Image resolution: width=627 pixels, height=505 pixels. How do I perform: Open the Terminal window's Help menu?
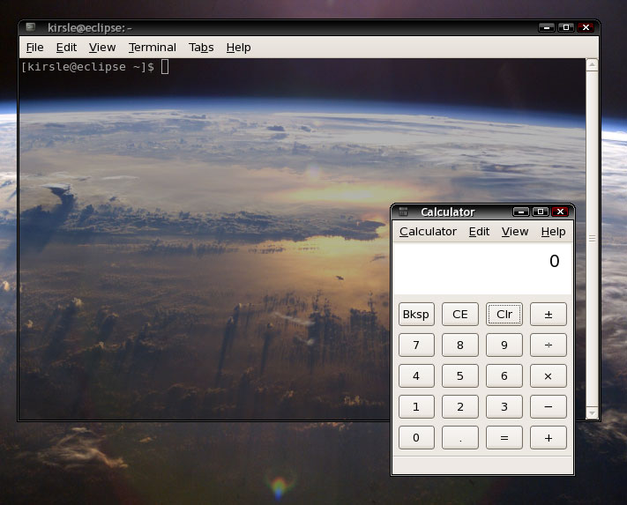(238, 48)
